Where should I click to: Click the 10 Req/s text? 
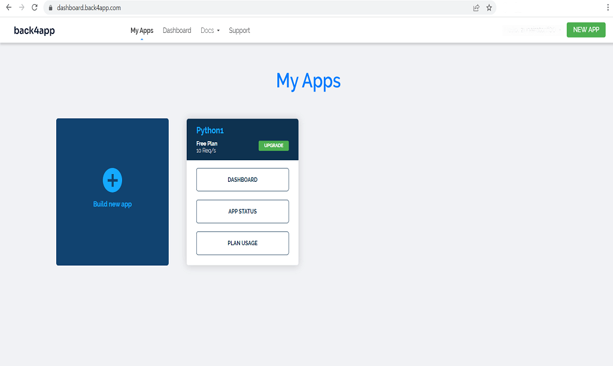point(206,150)
